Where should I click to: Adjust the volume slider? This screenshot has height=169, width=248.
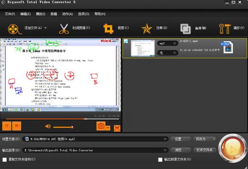(63, 127)
